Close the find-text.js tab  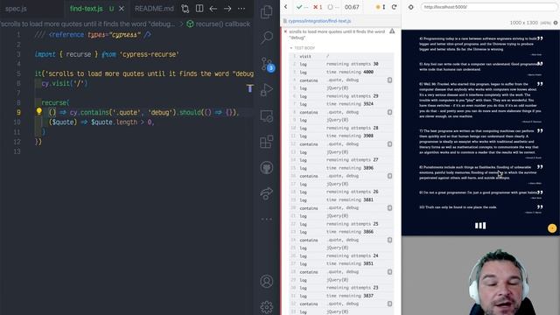pos(122,9)
